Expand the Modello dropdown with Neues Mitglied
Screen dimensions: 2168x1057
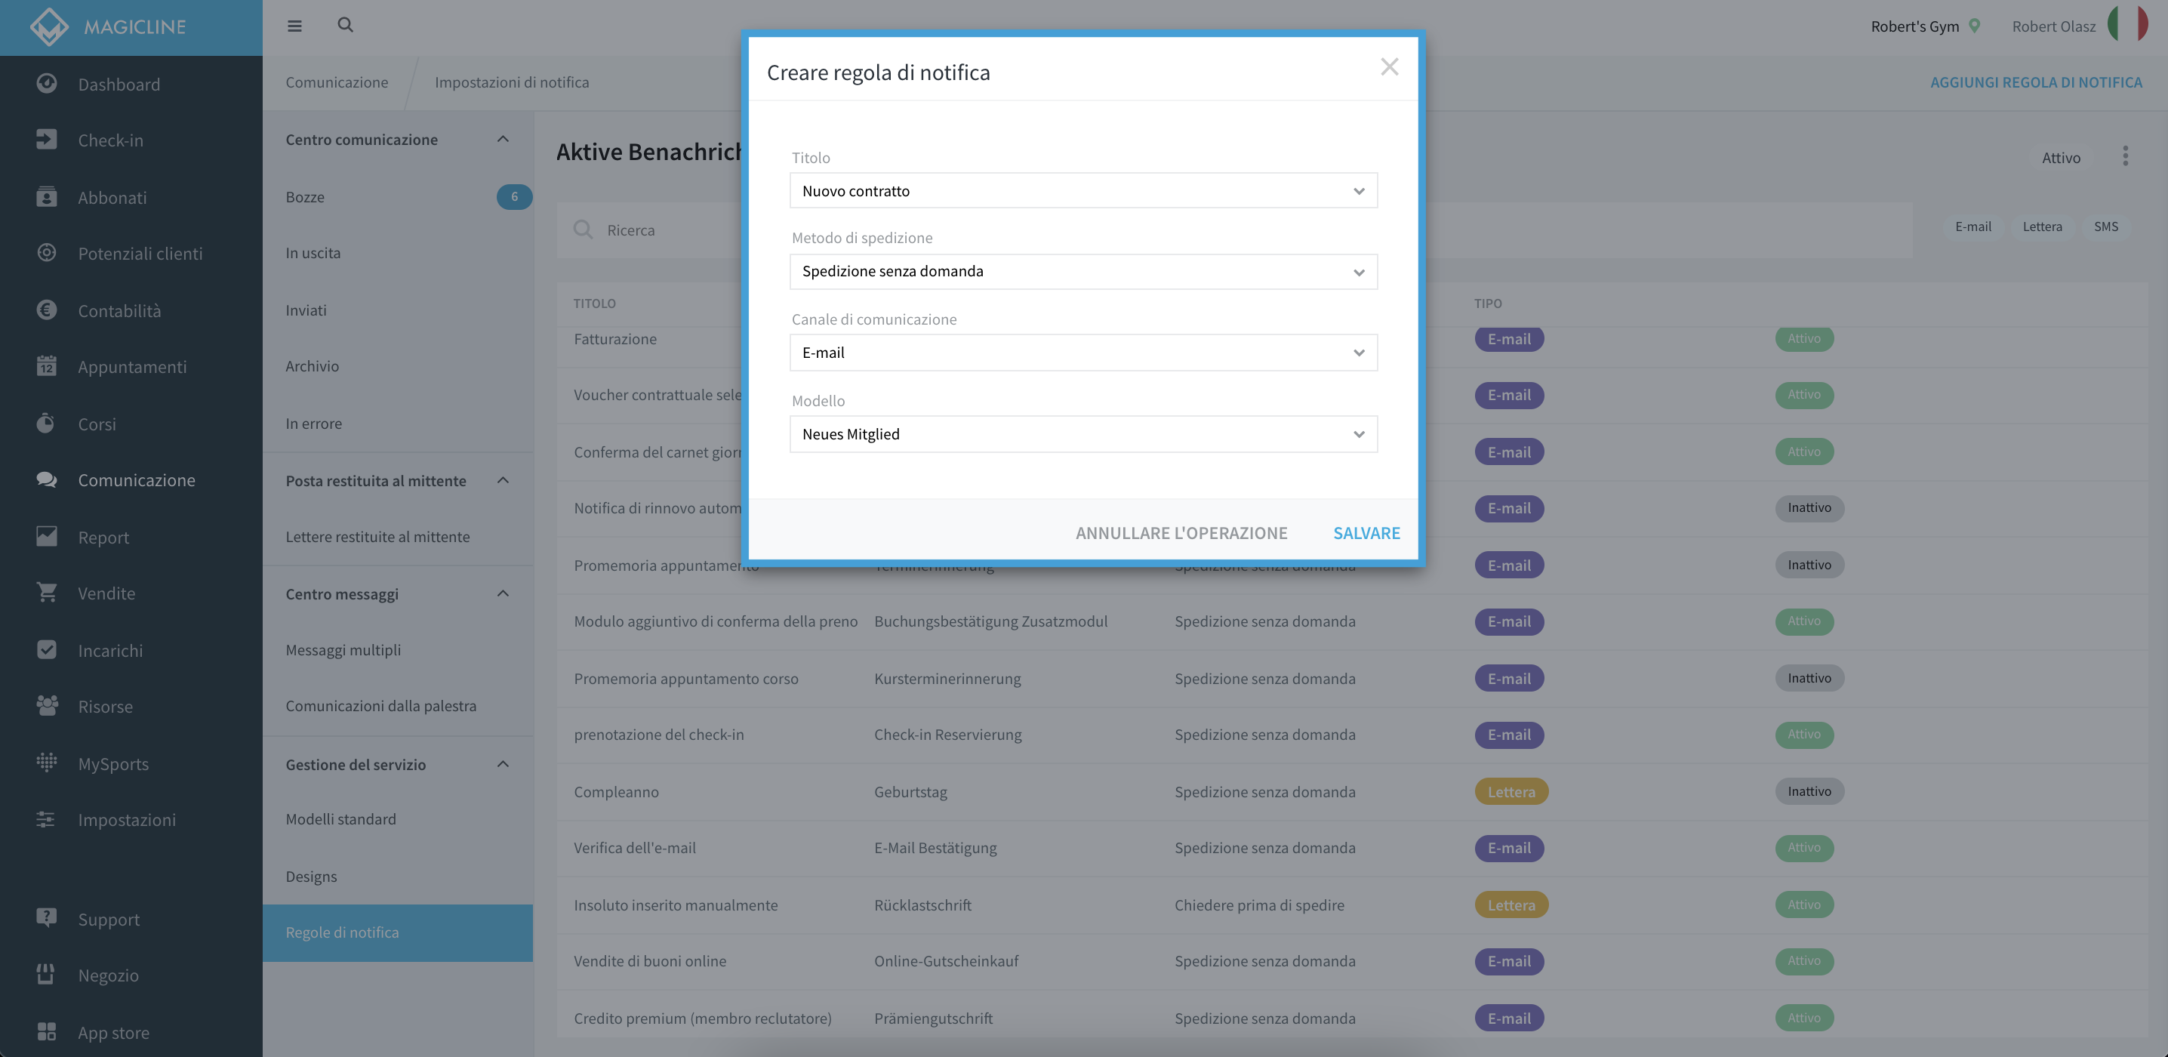point(1083,434)
